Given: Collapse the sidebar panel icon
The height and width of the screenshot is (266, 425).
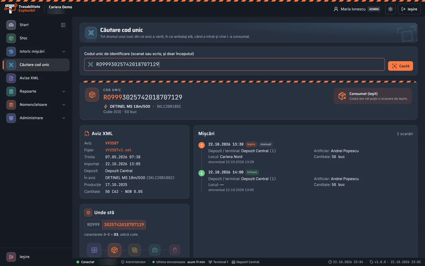Looking at the screenshot, I should tap(63, 25).
